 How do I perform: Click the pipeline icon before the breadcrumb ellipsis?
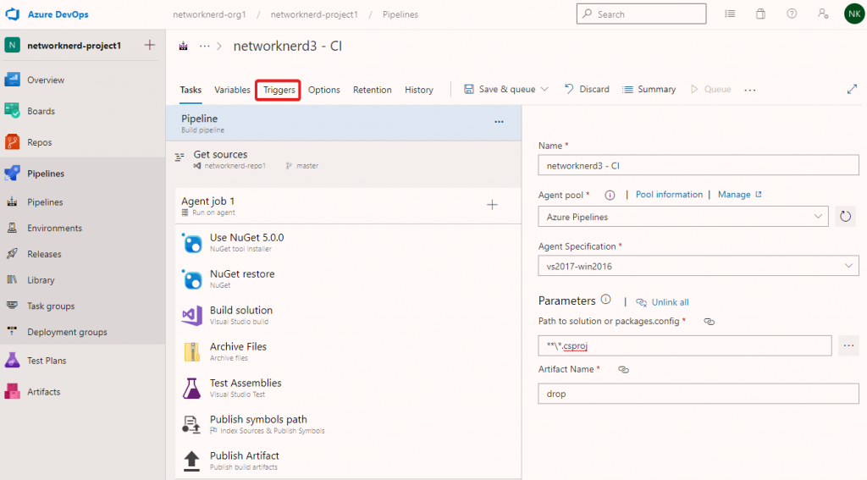coord(183,46)
